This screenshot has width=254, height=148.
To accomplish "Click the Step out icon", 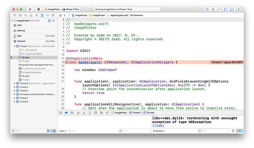I will (x=90, y=113).
